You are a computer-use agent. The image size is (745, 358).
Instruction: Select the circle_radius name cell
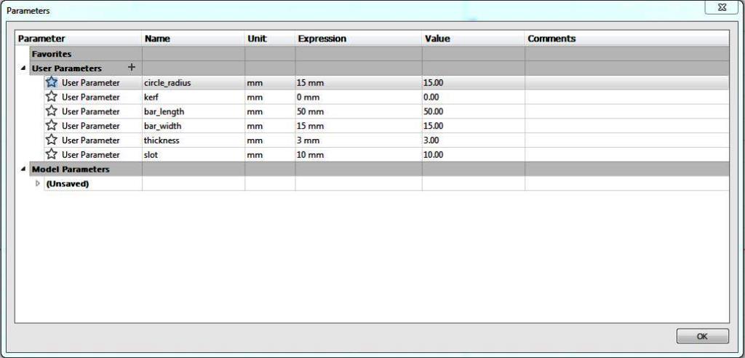point(194,83)
